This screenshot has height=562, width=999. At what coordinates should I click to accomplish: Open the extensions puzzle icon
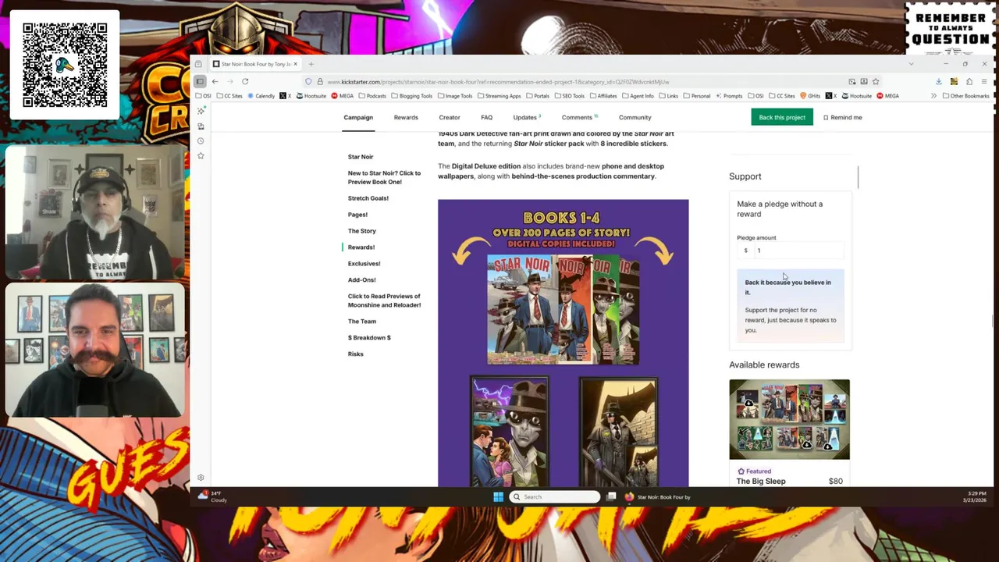[x=969, y=81]
